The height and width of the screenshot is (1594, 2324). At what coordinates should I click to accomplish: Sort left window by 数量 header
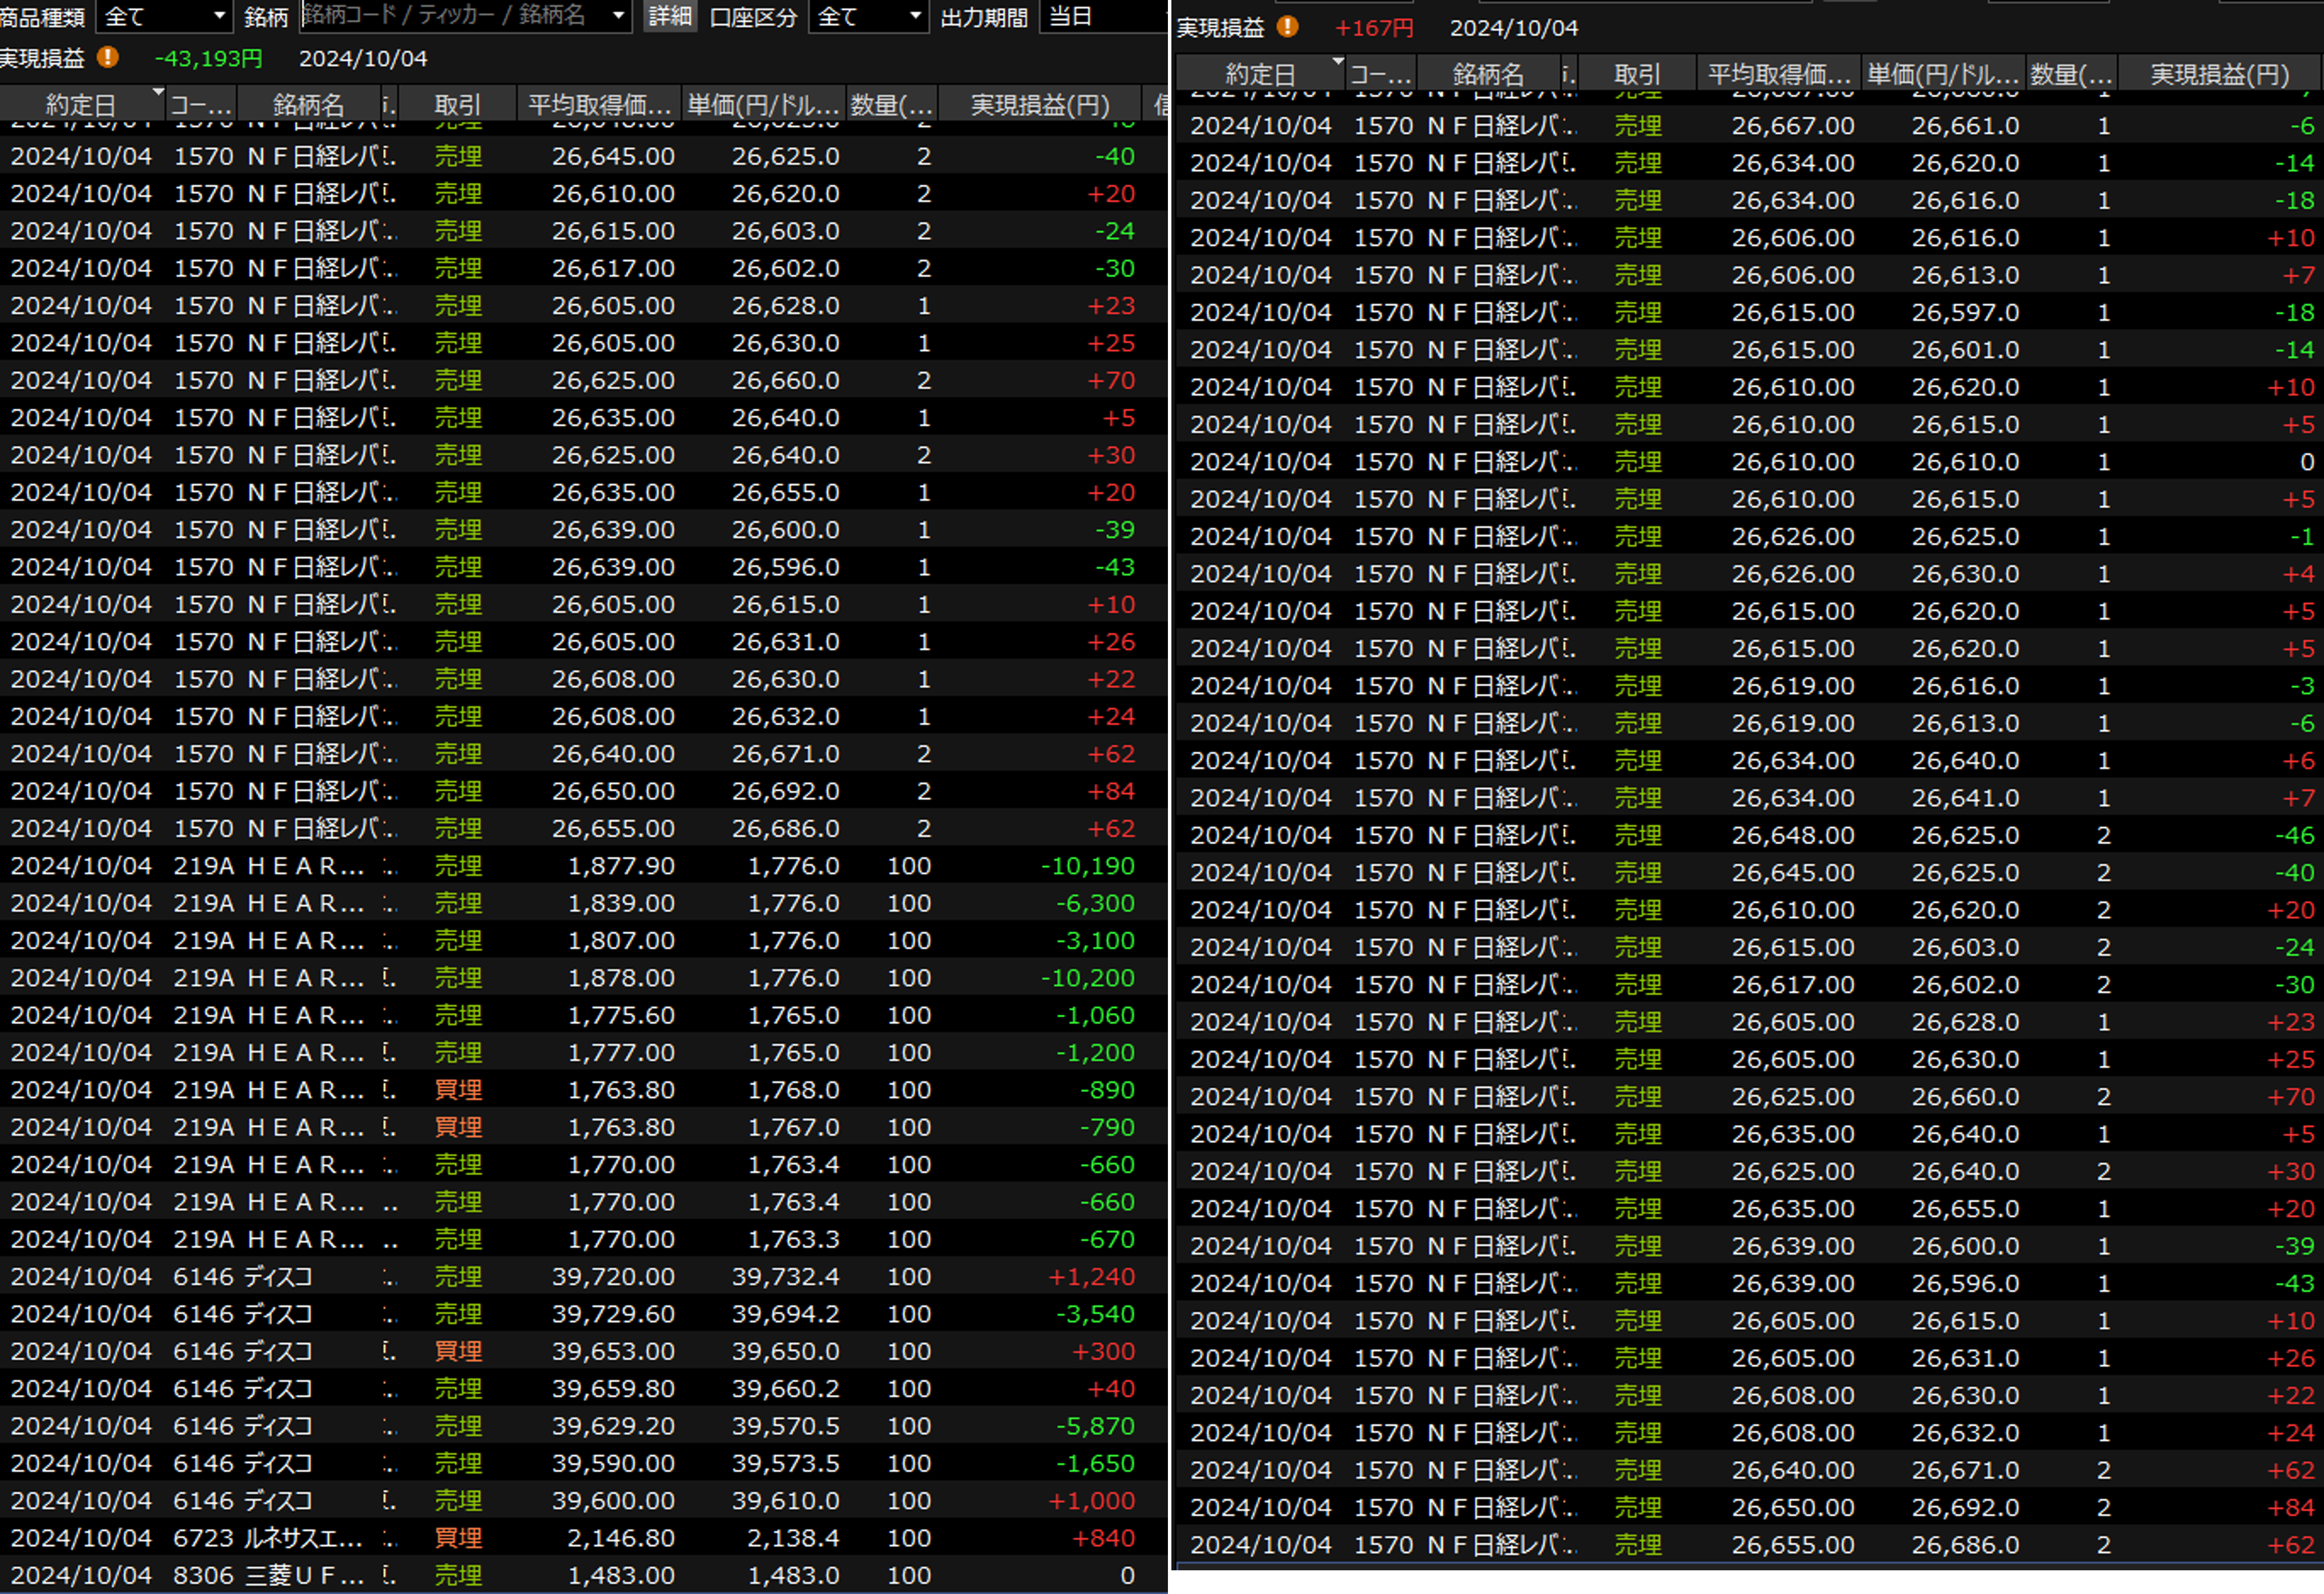(x=891, y=104)
